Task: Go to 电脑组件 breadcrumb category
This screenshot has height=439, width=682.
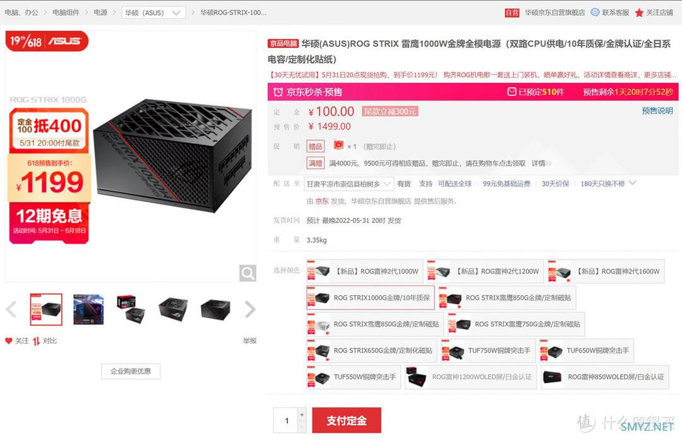Action: coord(66,13)
